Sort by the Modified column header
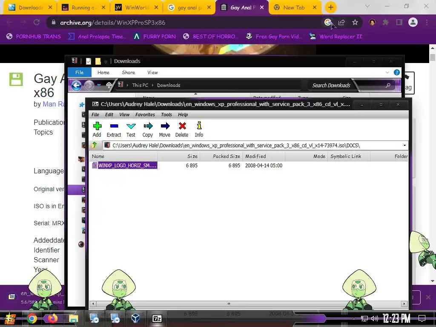This screenshot has height=327, width=436. 264,156
